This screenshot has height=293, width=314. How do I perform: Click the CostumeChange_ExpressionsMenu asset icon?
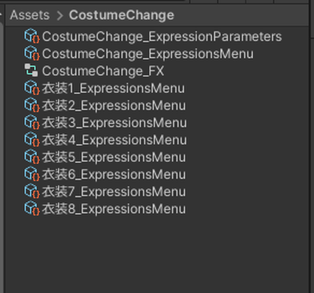pos(32,53)
